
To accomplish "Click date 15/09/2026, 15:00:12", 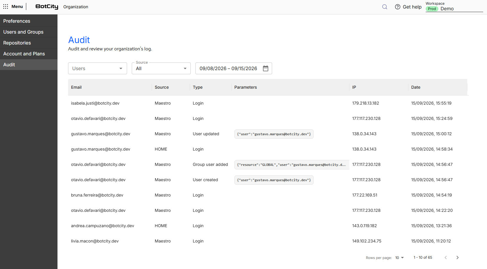I will (x=431, y=134).
